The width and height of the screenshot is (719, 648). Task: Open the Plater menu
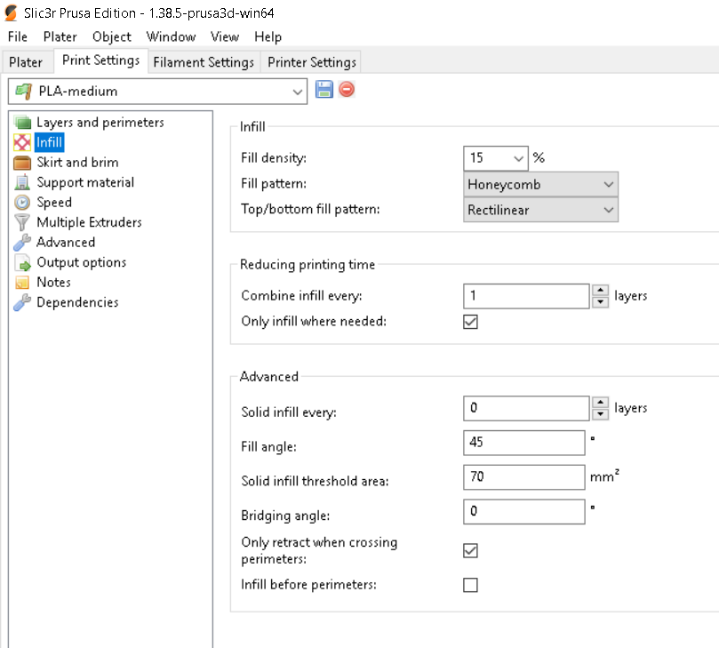(x=60, y=36)
